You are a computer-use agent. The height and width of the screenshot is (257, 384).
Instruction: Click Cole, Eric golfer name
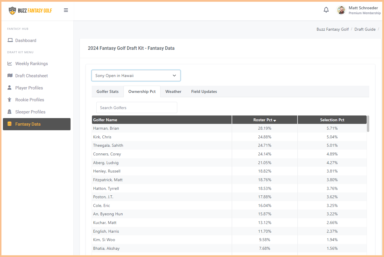101,205
